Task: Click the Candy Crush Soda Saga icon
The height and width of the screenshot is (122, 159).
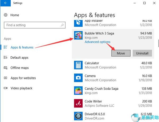Action: (x=78, y=91)
